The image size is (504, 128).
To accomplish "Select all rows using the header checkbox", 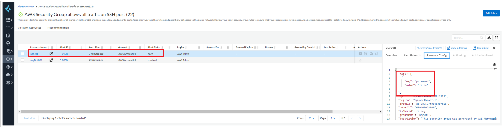I will [23, 47].
